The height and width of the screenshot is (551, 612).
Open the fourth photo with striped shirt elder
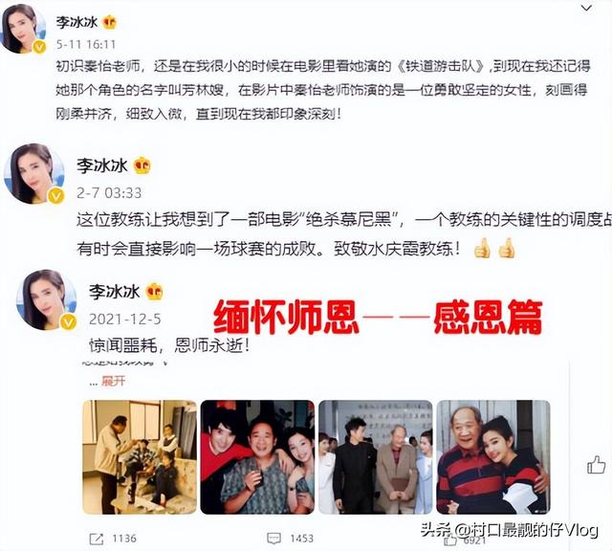tap(493, 457)
